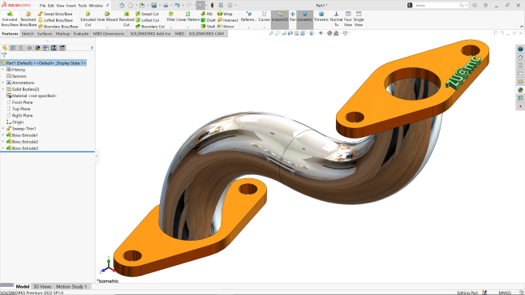525x295 pixels.
Task: Toggle the Select arrow tool
Action: [200, 6]
